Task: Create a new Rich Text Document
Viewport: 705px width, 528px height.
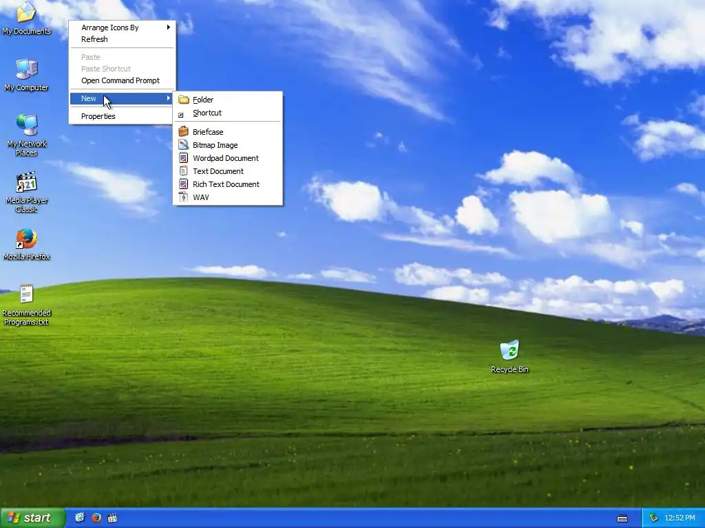Action: pyautogui.click(x=227, y=184)
